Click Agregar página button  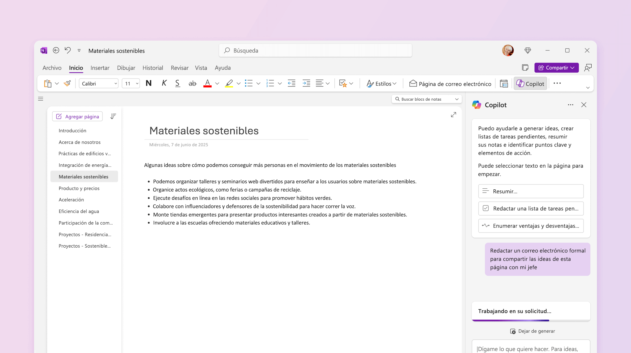click(x=77, y=116)
